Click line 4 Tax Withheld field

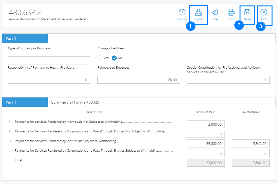tap(251, 153)
